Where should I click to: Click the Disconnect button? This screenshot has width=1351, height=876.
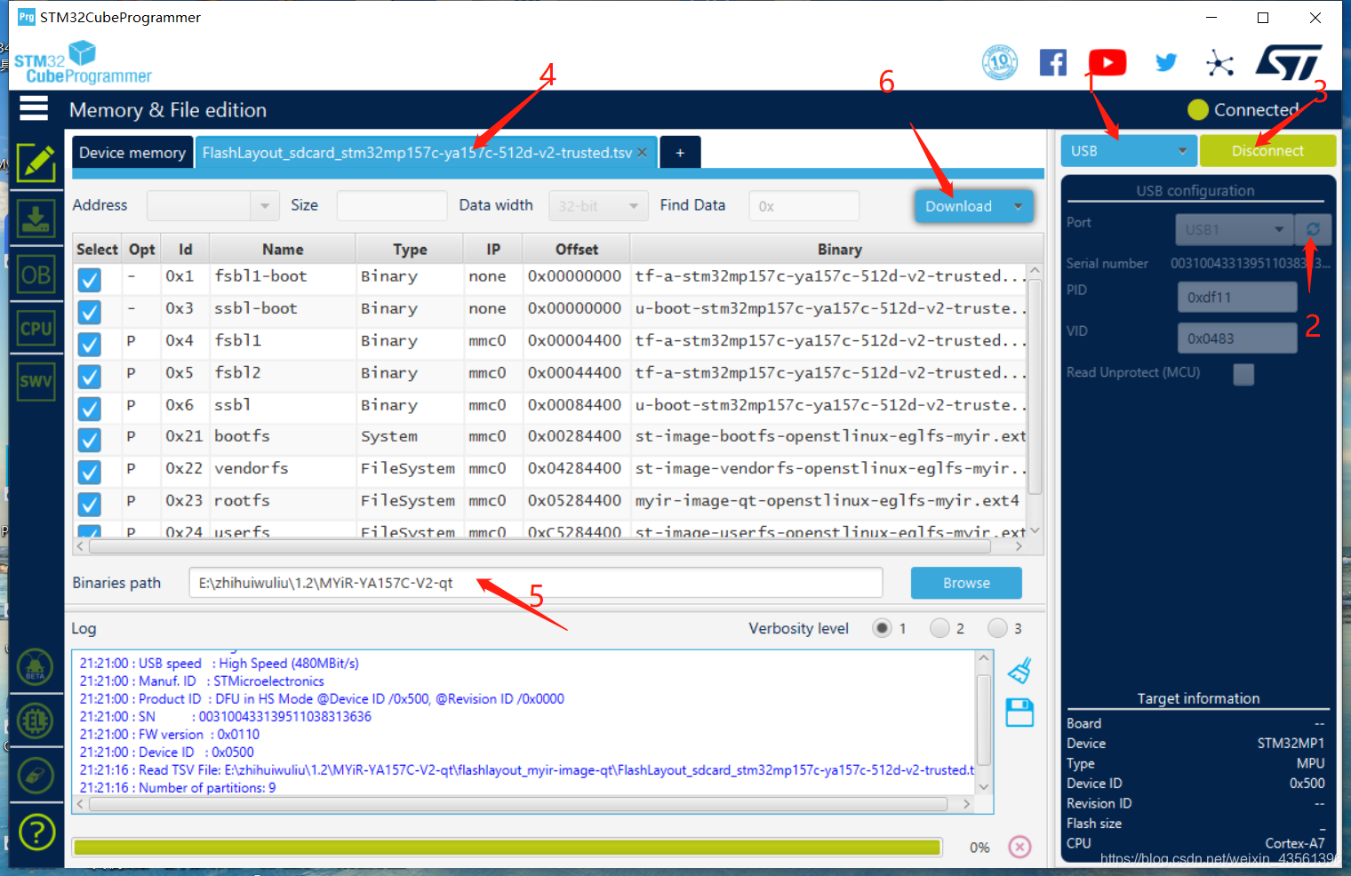1267,151
